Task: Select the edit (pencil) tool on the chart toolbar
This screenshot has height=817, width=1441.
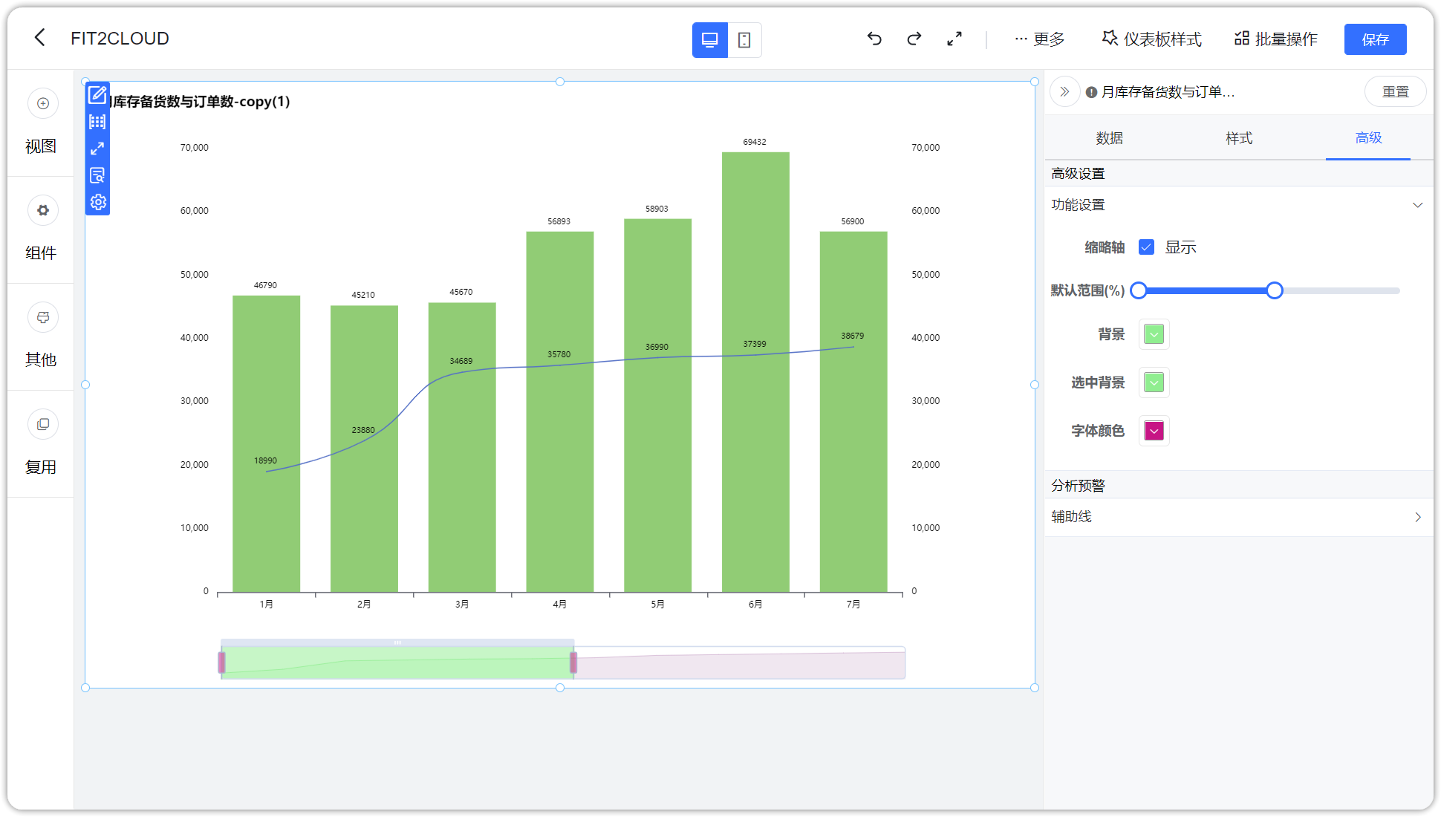Action: pyautogui.click(x=97, y=95)
